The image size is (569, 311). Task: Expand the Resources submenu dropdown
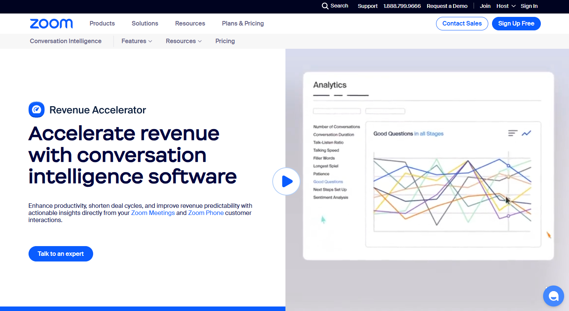click(x=184, y=41)
